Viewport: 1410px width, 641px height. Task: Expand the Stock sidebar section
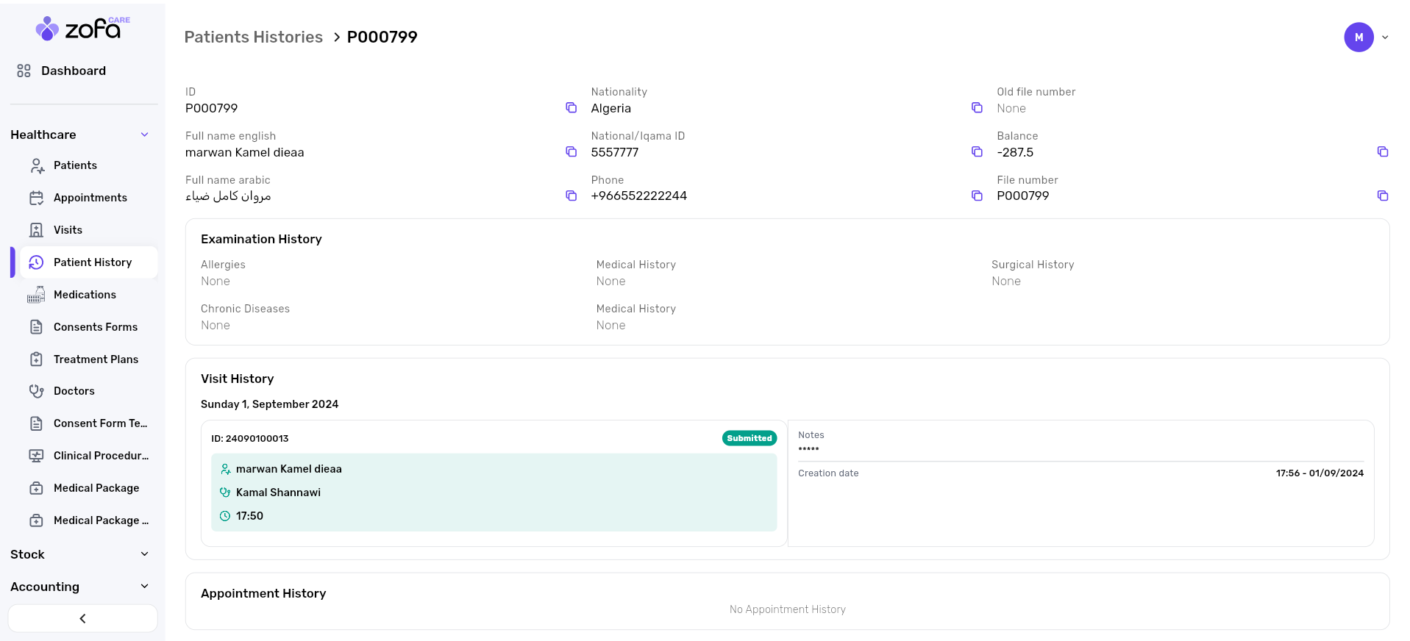(144, 554)
